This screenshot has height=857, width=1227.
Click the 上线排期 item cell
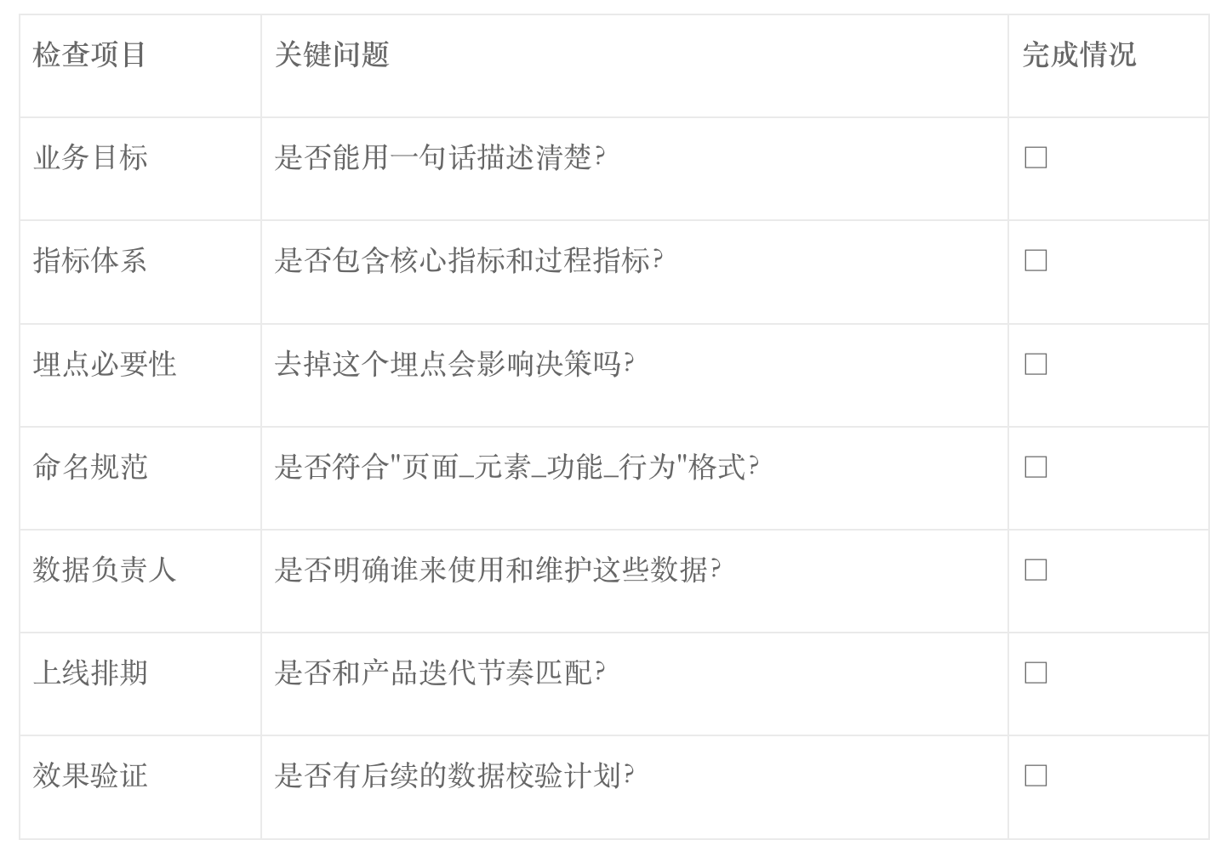[90, 673]
